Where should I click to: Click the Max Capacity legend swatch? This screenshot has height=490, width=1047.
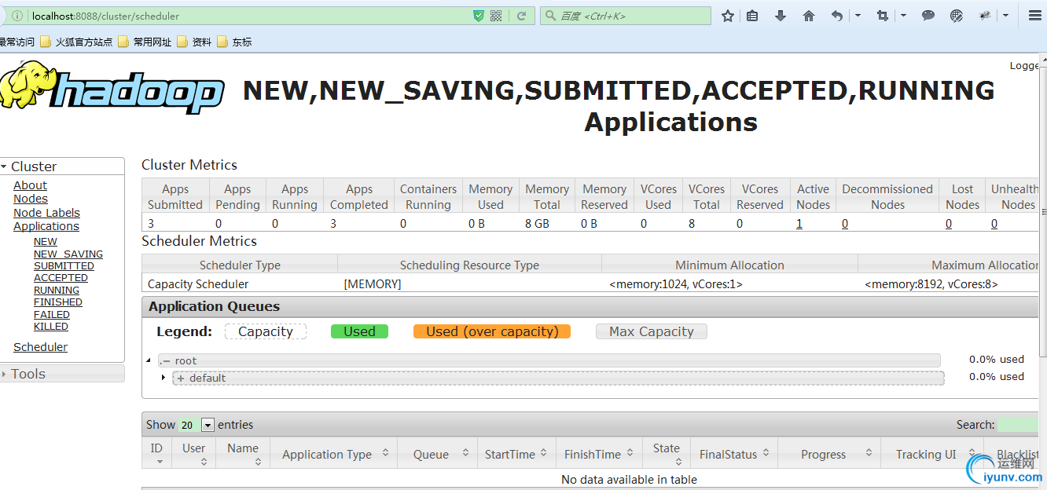(x=652, y=331)
